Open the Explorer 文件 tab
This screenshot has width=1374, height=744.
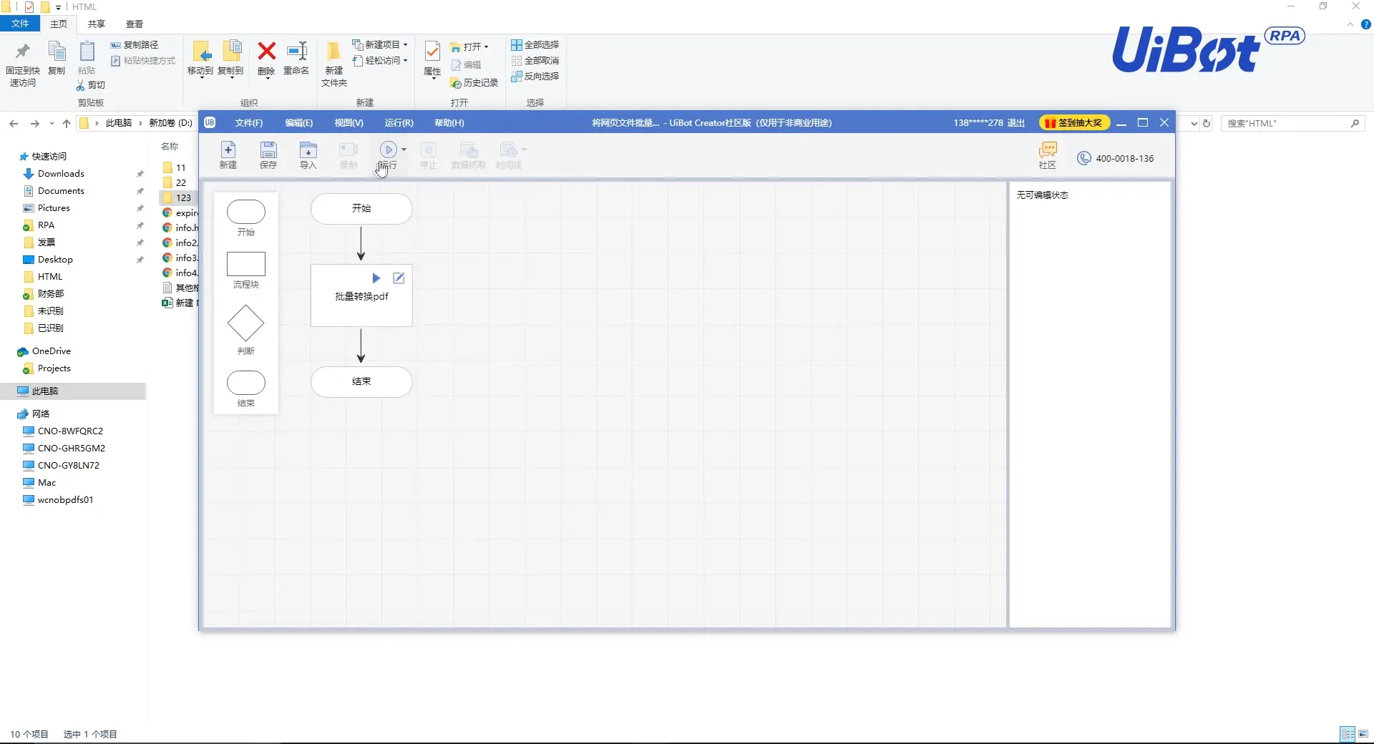(20, 24)
